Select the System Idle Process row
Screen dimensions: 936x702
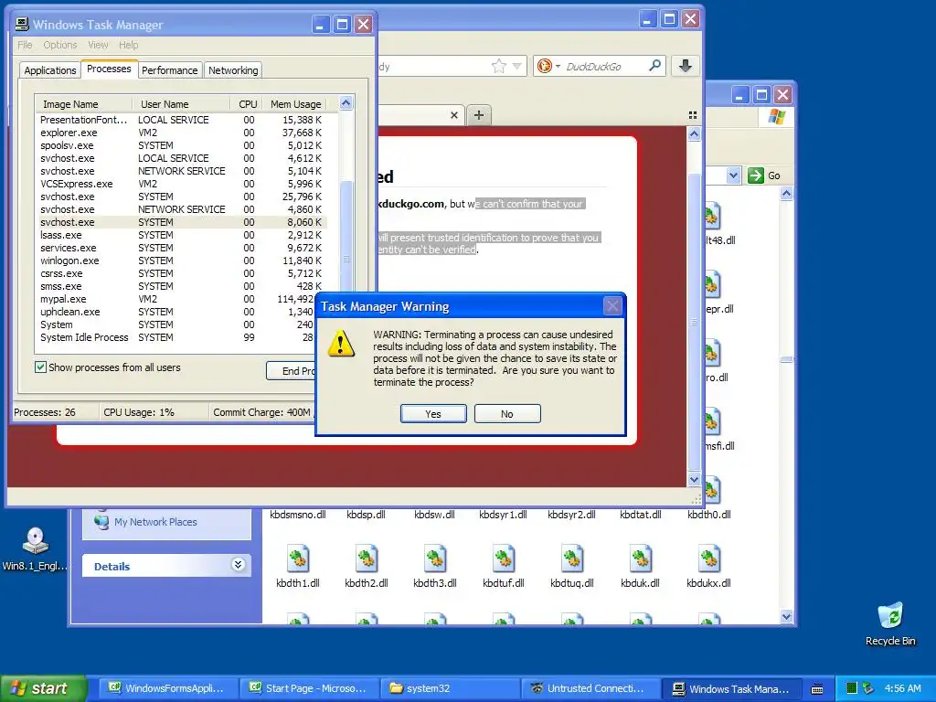176,337
